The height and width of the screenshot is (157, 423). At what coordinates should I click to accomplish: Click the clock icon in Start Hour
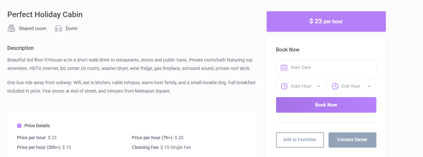(x=284, y=86)
